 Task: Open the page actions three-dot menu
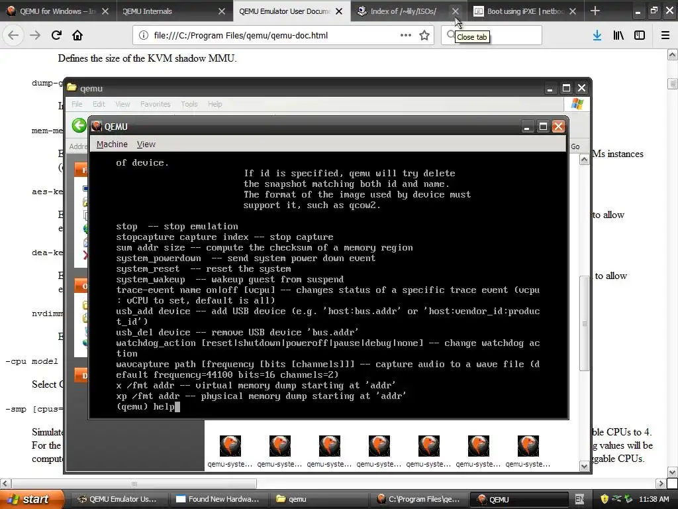point(406,35)
